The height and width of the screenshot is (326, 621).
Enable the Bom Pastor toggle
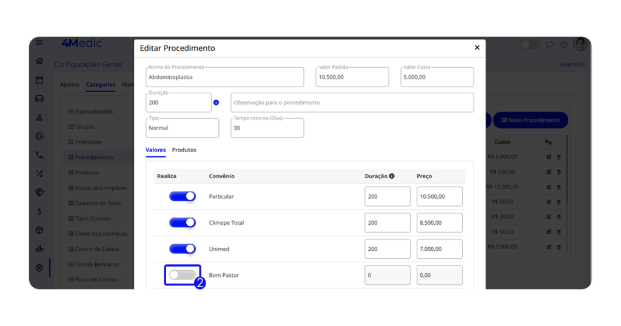pos(183,275)
